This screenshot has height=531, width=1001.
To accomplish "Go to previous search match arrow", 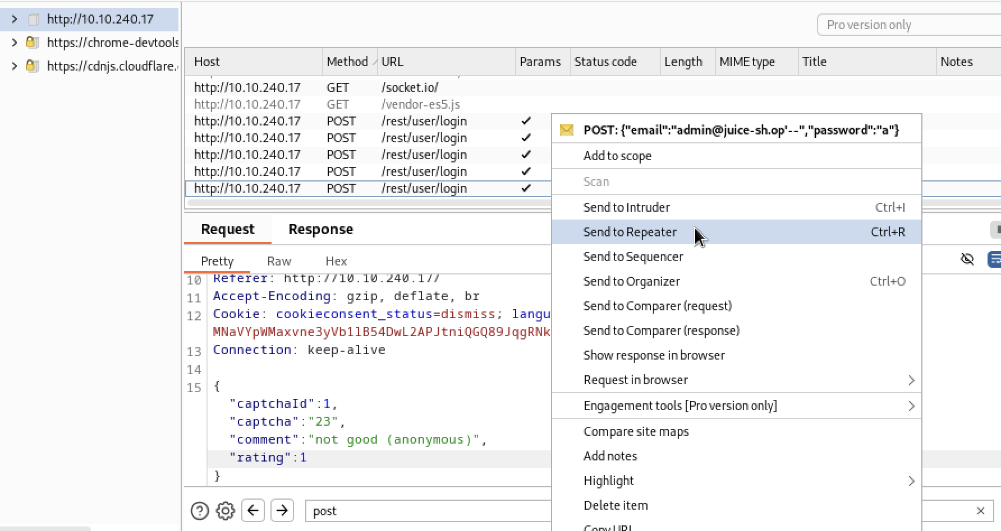I will coord(253,511).
